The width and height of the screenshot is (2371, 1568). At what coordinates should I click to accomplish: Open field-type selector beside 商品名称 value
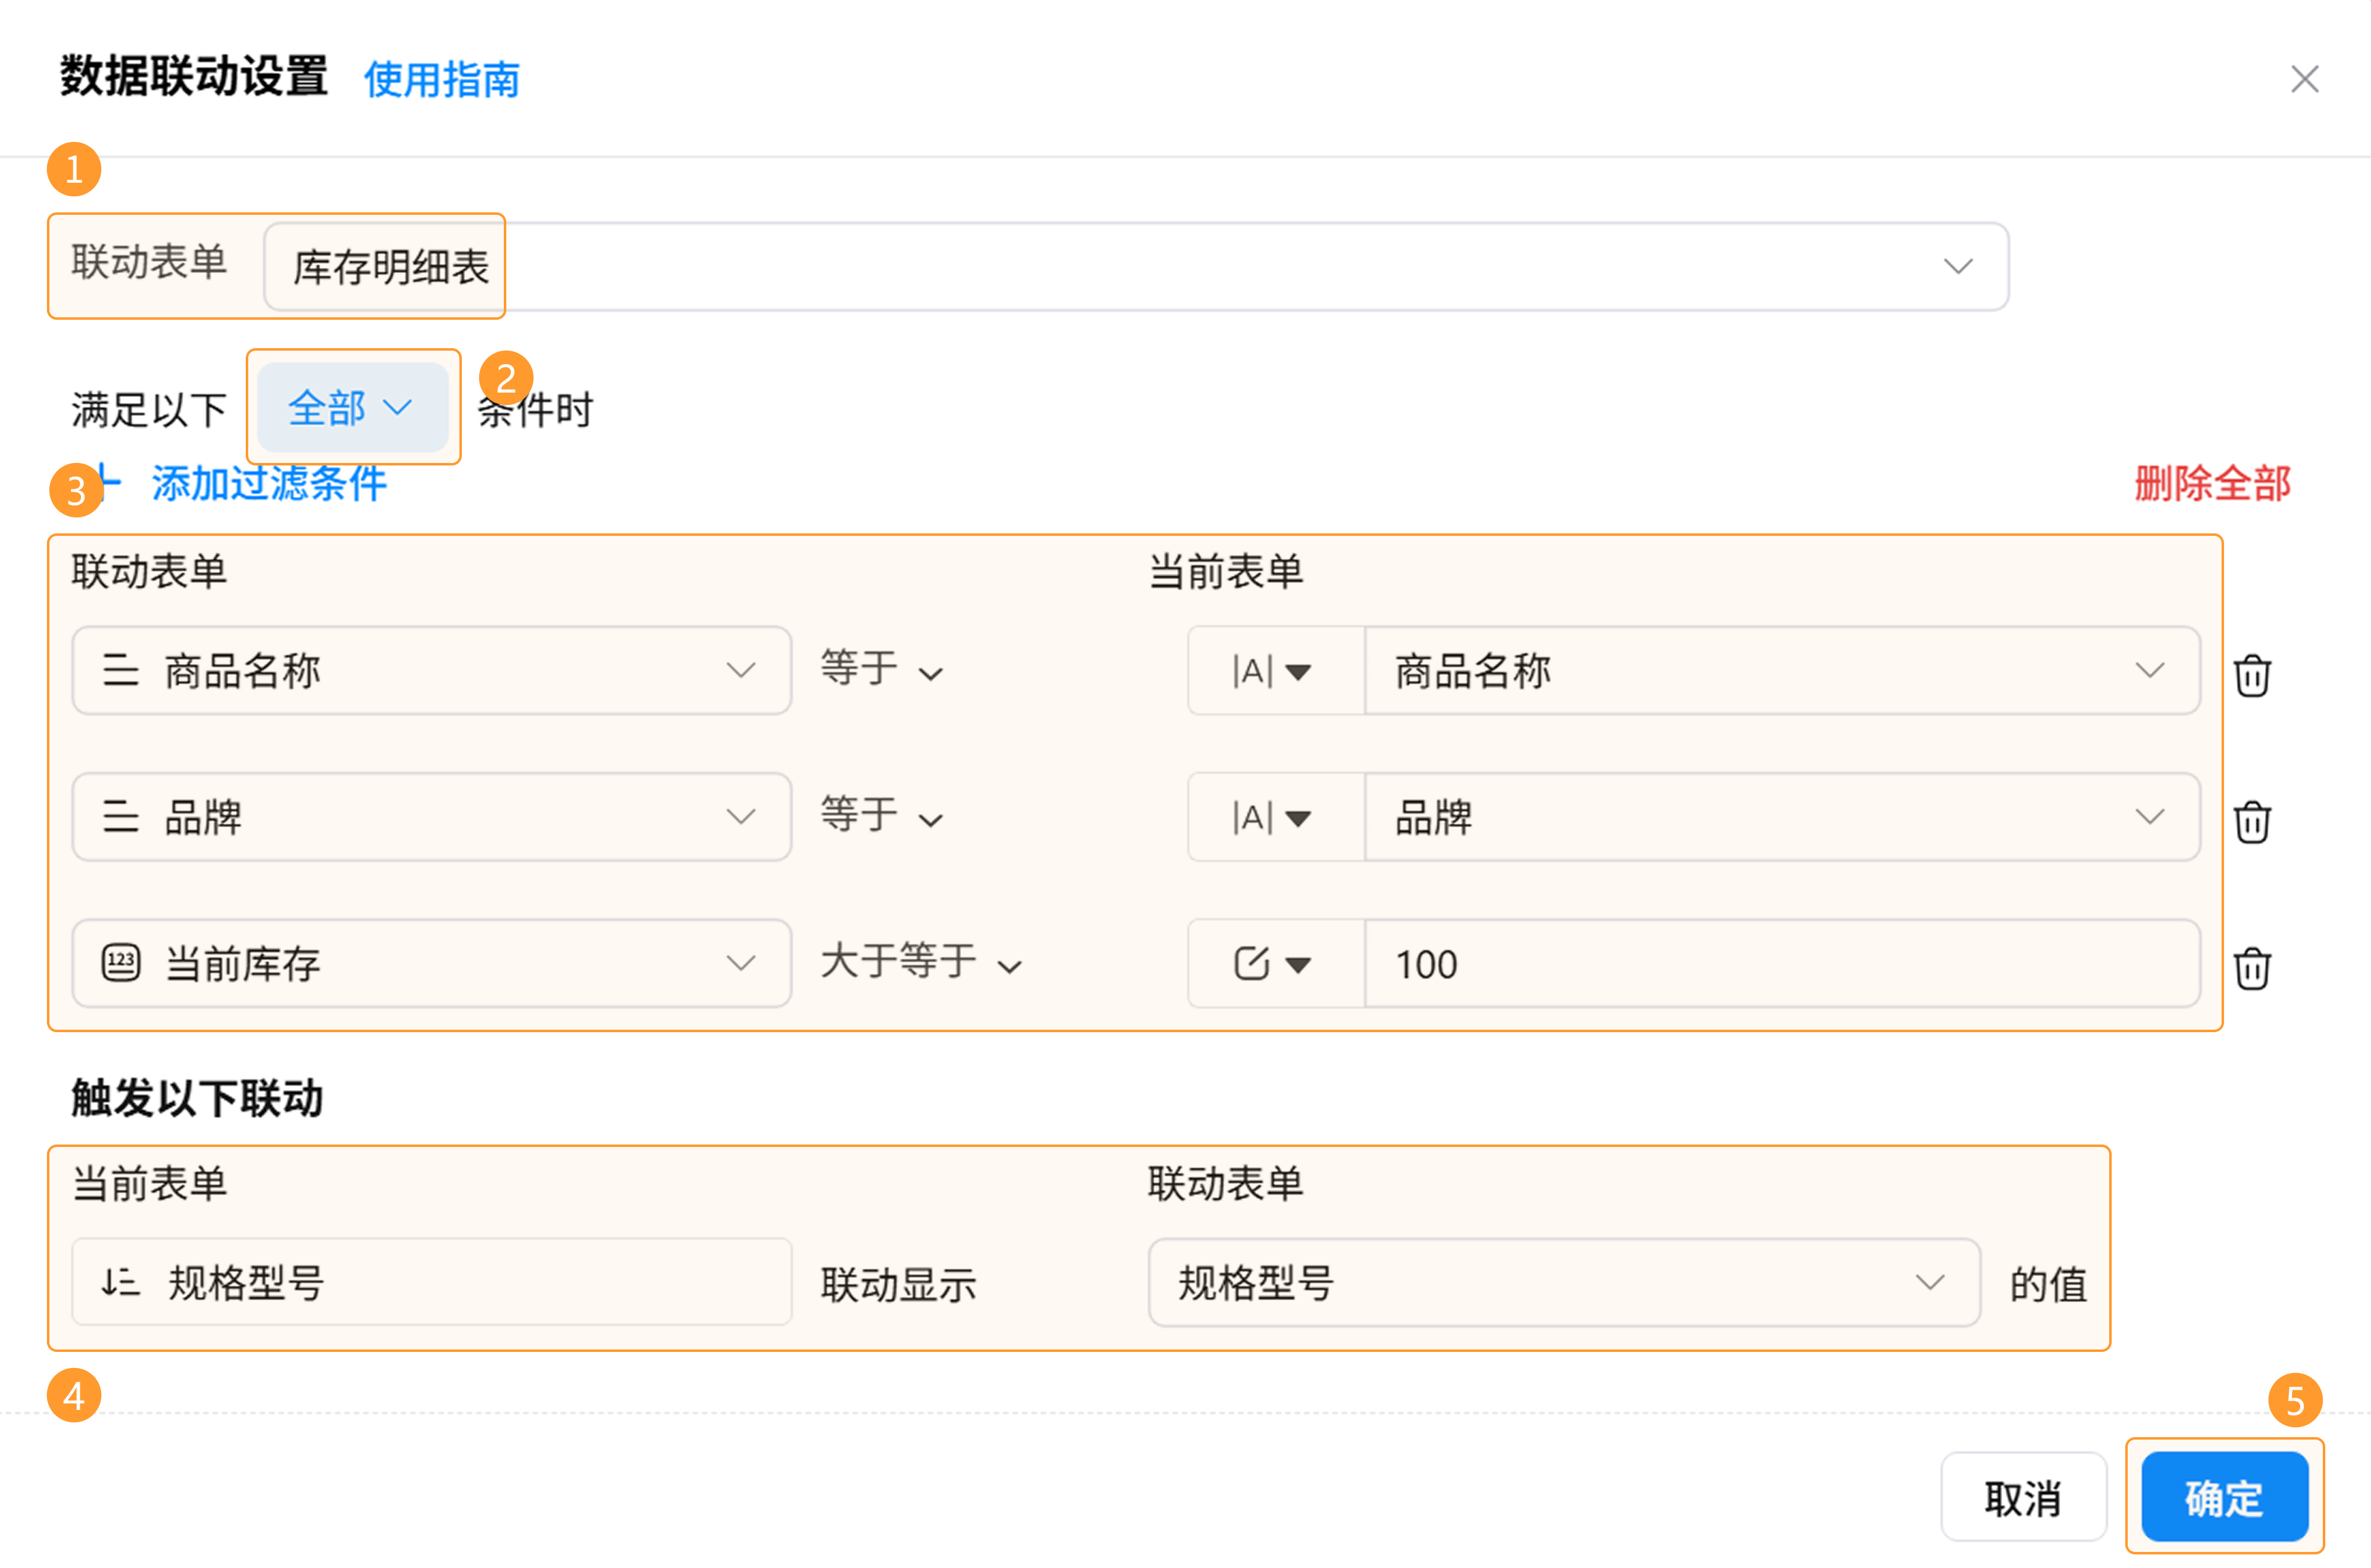[1273, 671]
